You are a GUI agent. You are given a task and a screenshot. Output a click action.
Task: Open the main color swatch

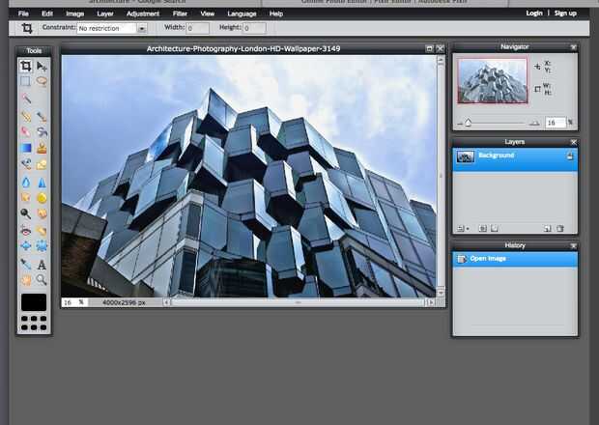click(34, 302)
